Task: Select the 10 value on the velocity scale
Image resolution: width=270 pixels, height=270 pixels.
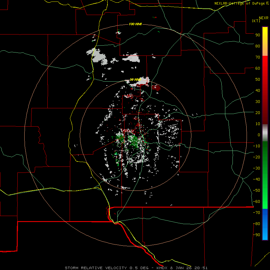Action: tap(258, 124)
